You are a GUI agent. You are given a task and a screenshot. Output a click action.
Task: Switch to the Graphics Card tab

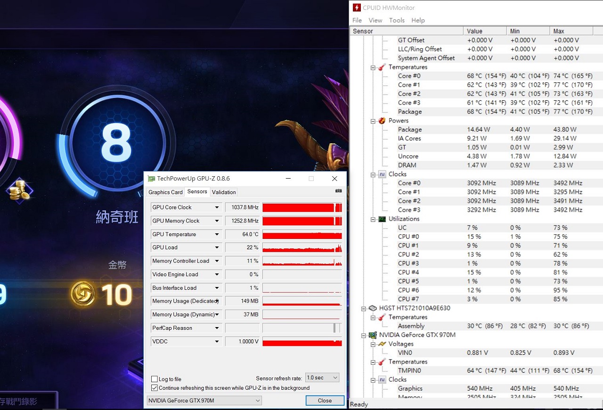pos(165,192)
